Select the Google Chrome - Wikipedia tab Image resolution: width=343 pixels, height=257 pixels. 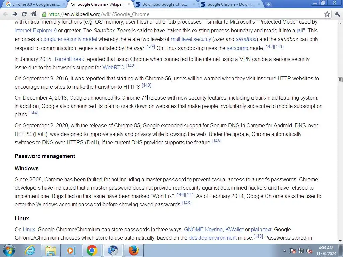tap(99, 4)
